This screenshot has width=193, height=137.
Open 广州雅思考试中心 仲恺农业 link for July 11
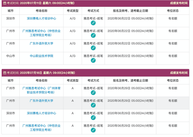[41, 33]
